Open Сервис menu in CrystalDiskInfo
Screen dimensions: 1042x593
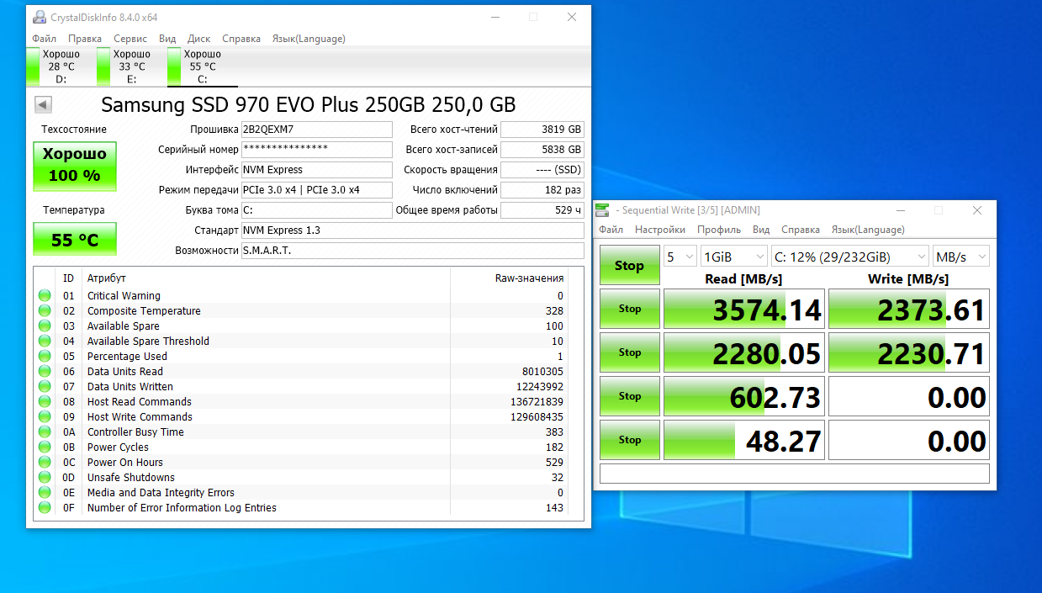(x=130, y=39)
